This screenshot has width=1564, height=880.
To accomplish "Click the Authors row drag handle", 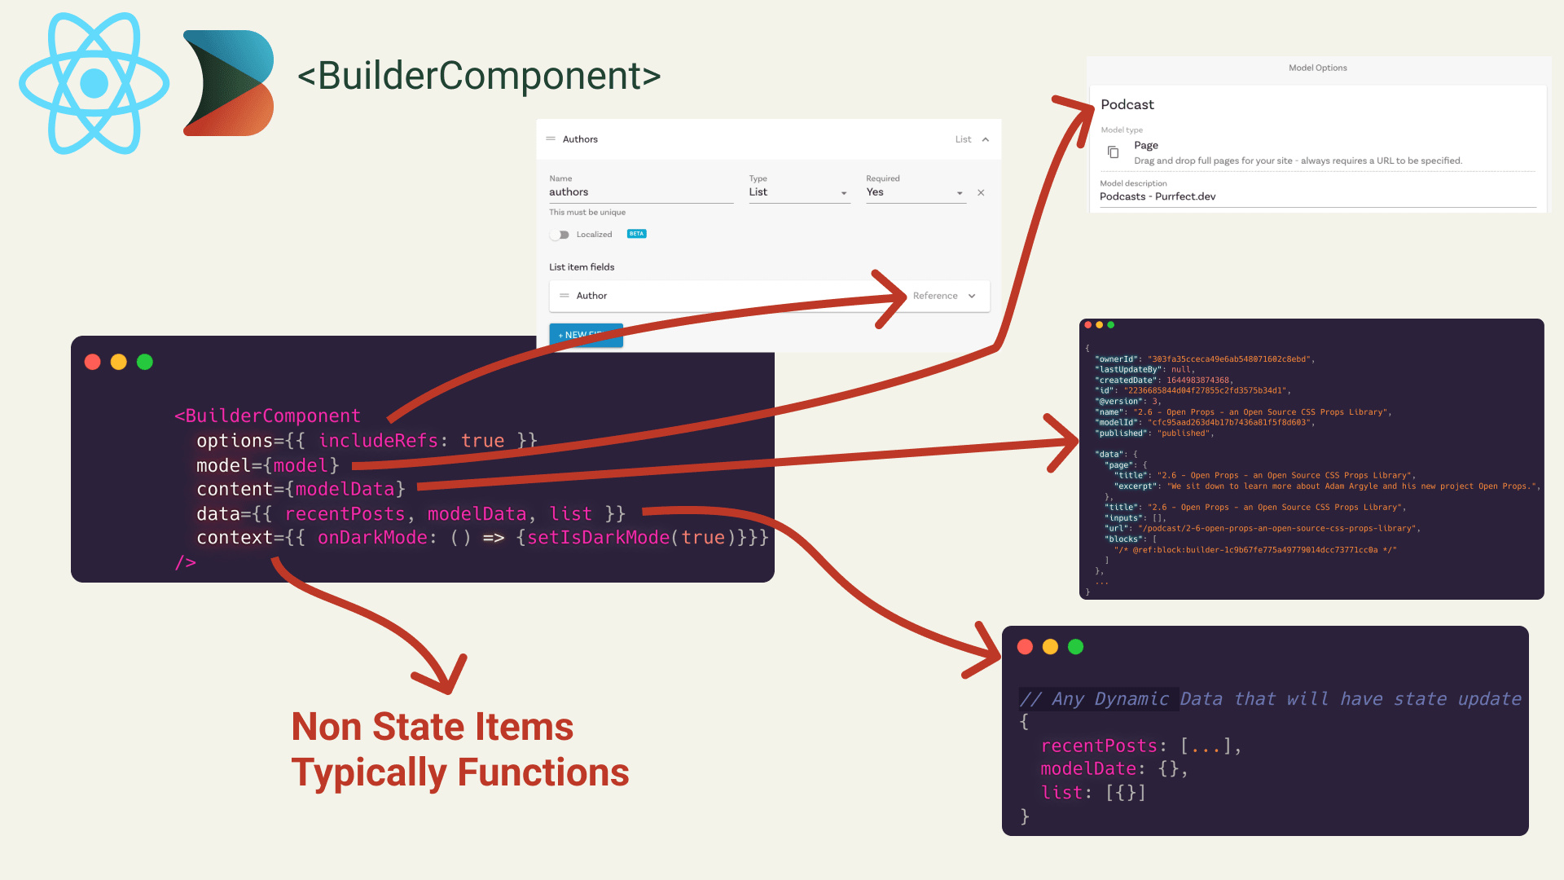I will 551,139.
